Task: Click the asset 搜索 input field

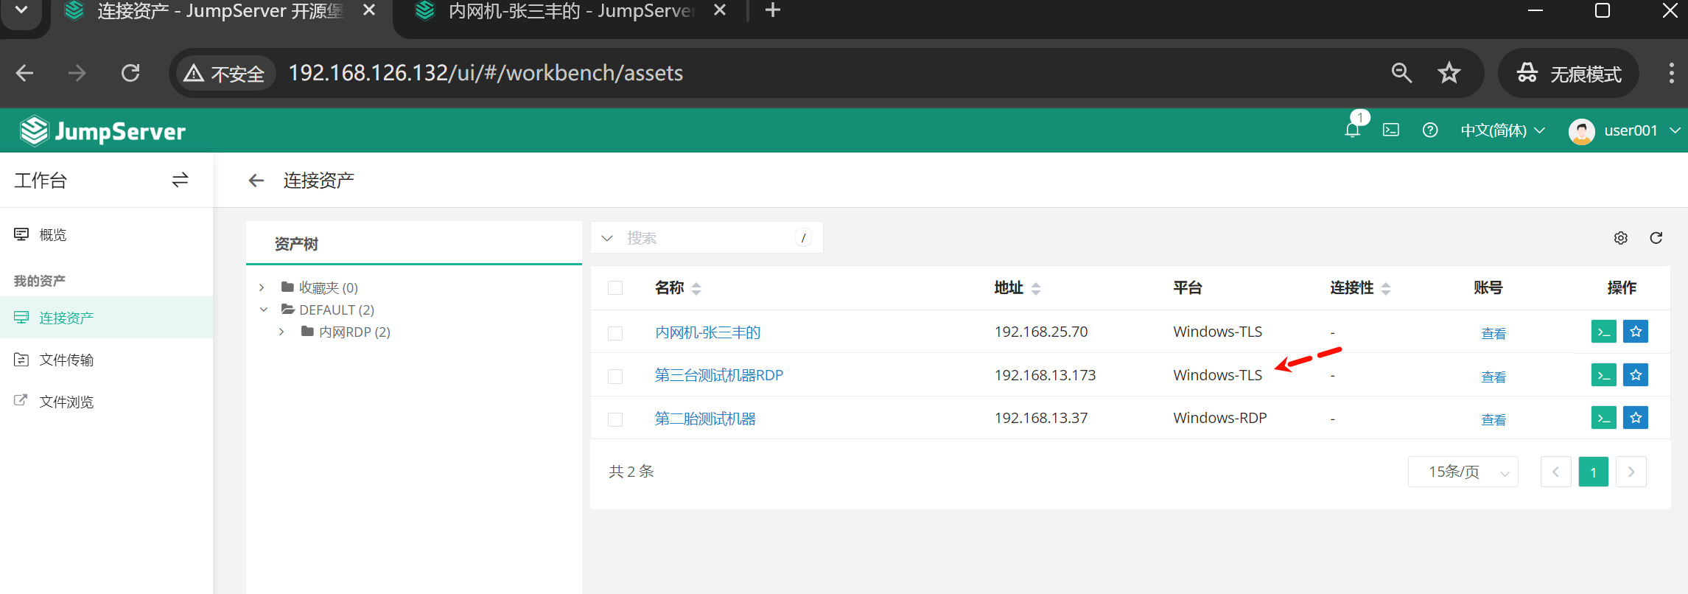Action: tap(707, 238)
